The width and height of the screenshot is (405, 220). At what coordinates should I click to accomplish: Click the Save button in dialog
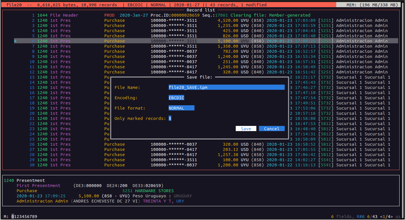click(246, 129)
